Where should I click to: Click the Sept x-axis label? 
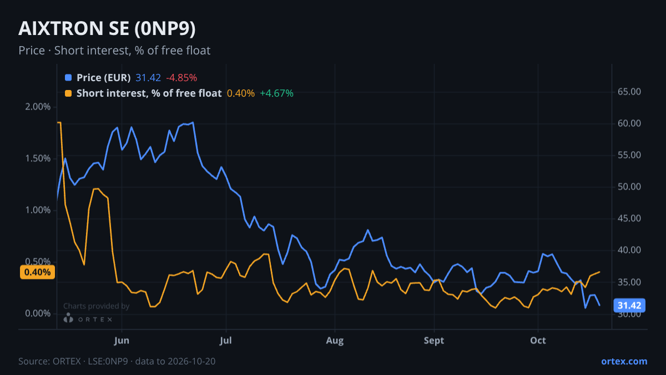tap(434, 340)
